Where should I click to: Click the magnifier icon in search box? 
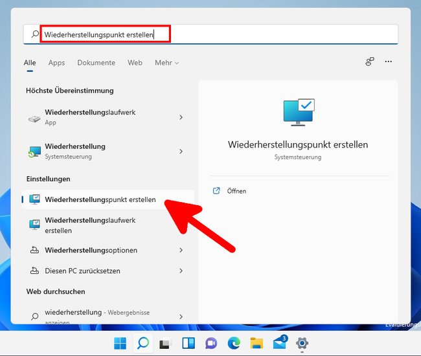click(35, 34)
